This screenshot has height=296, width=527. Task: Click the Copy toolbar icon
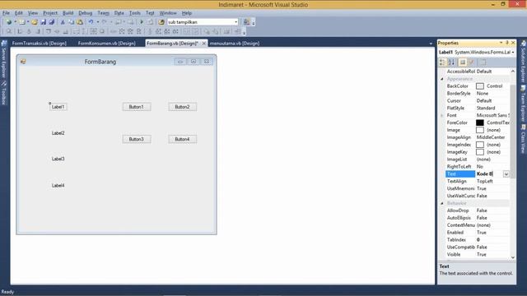click(71, 22)
